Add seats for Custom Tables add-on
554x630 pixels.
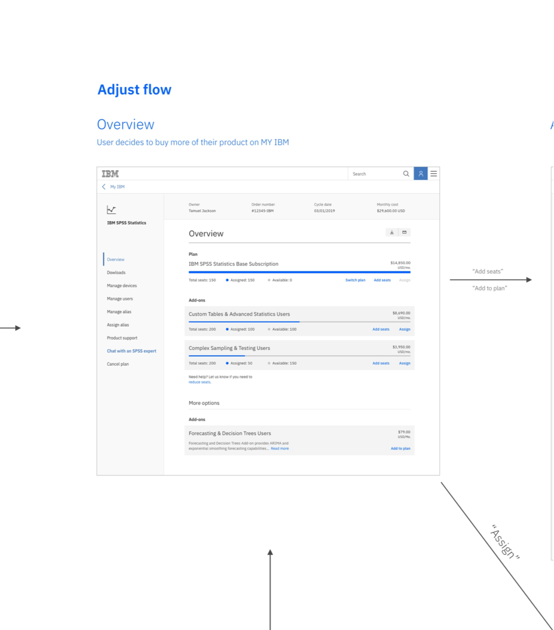[381, 329]
